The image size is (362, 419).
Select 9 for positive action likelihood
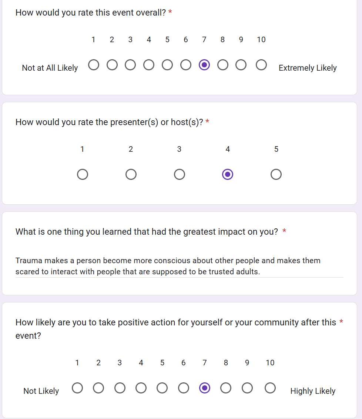(x=247, y=388)
